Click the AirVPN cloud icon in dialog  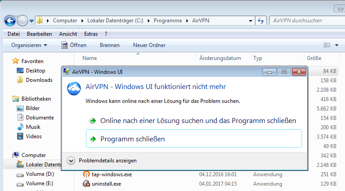[74, 89]
